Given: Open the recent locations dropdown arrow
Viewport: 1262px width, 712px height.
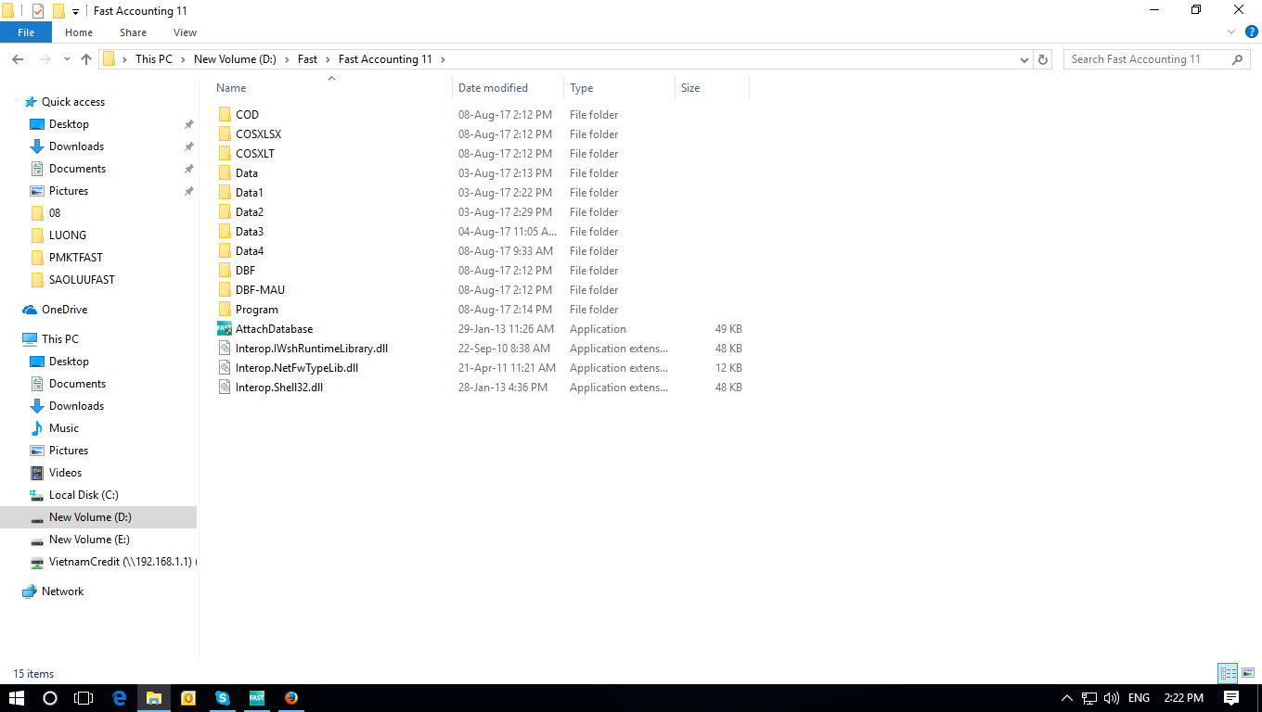Looking at the screenshot, I should pos(67,59).
